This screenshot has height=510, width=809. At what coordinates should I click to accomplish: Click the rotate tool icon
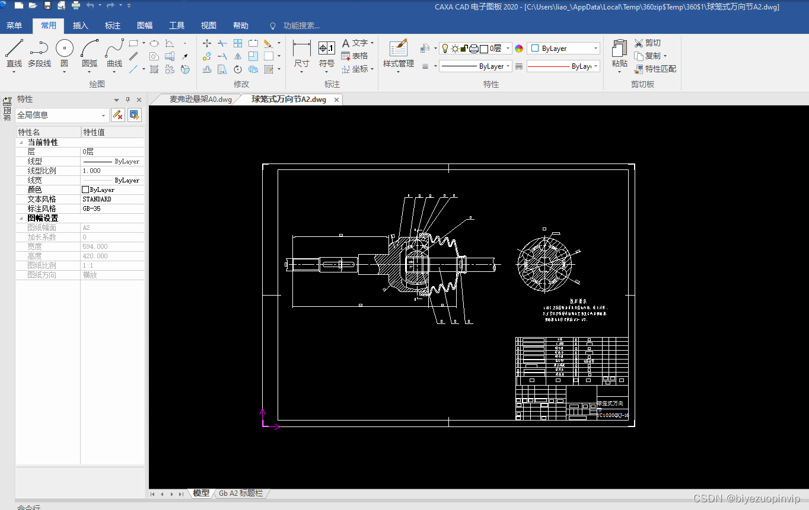click(x=238, y=69)
